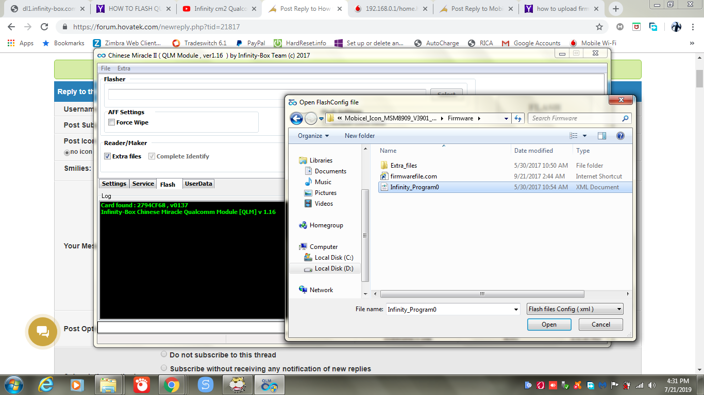Screen dimensions: 704x395
Task: Create a New folder
Action: (360, 136)
